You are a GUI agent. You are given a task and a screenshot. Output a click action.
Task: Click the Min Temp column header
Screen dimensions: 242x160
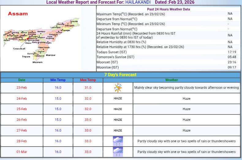tap(58, 80)
